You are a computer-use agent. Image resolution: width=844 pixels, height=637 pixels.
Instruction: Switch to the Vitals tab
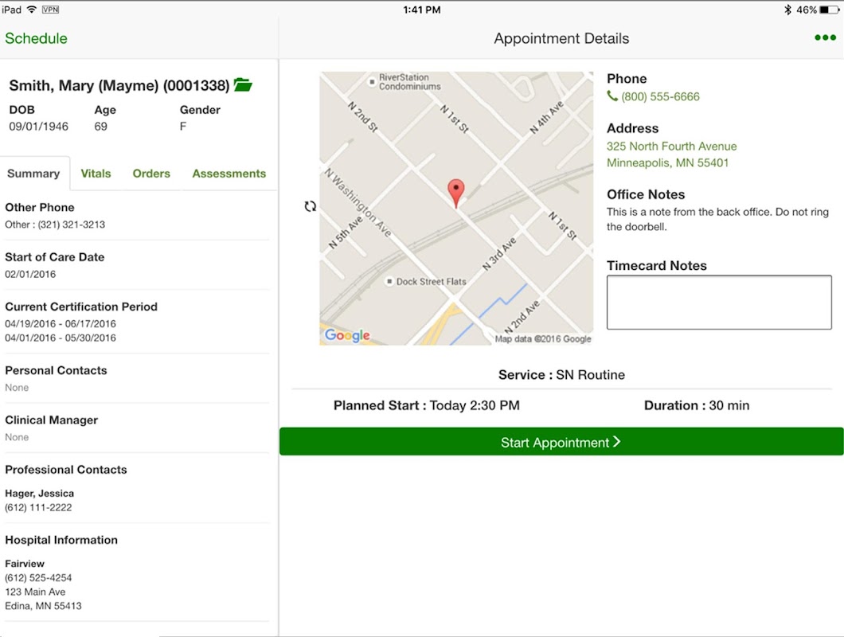[x=96, y=174]
